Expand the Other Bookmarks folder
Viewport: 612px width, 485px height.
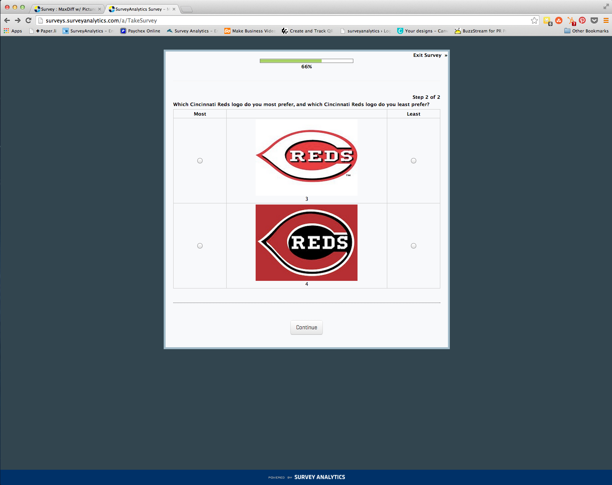(586, 31)
